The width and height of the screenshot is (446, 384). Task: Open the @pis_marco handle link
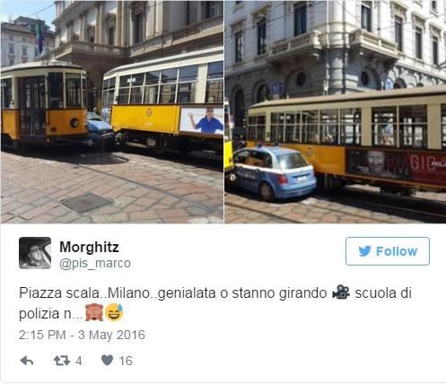click(95, 264)
